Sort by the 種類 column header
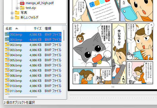157x108 pixels. point(52,29)
